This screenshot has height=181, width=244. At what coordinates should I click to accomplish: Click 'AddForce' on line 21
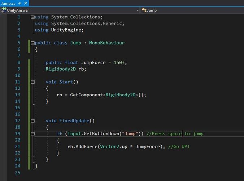(87, 147)
